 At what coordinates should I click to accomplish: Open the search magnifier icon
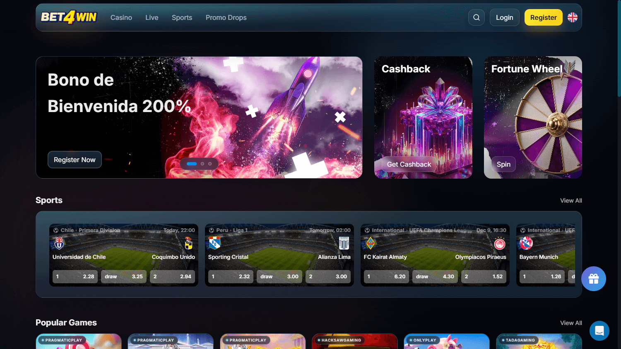[476, 17]
